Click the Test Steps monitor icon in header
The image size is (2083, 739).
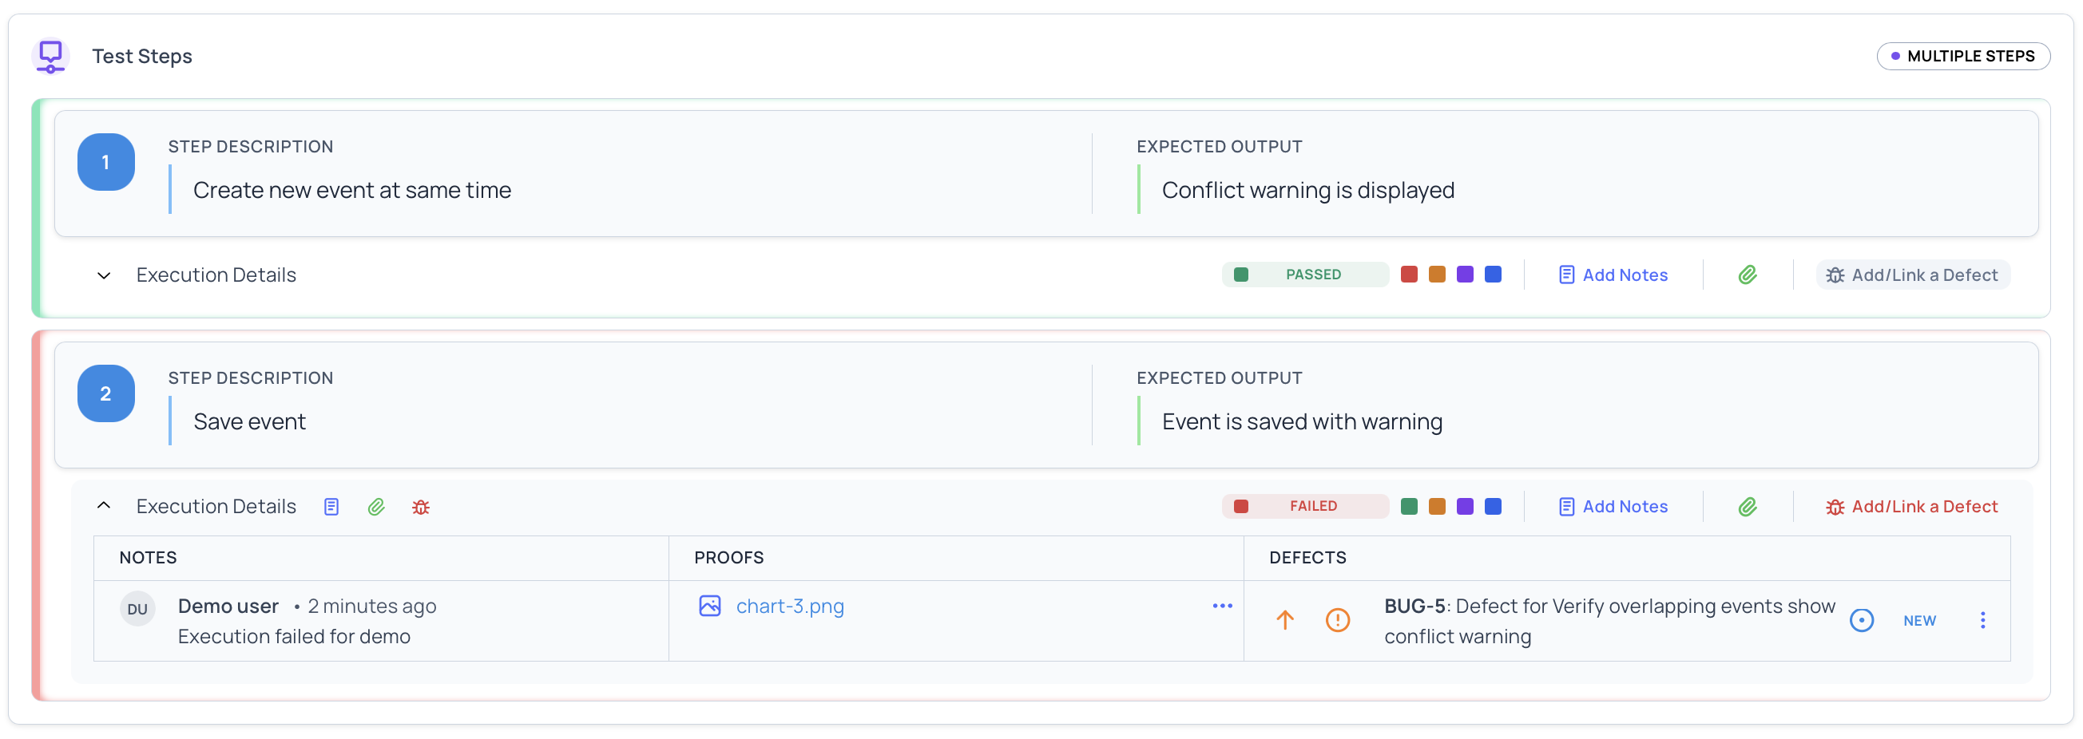[x=50, y=56]
